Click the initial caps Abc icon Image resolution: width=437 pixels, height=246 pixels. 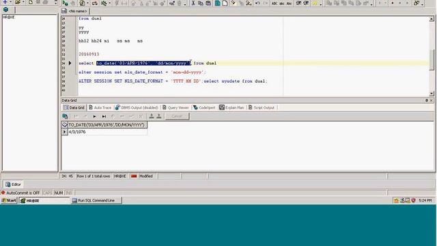click(290, 3)
